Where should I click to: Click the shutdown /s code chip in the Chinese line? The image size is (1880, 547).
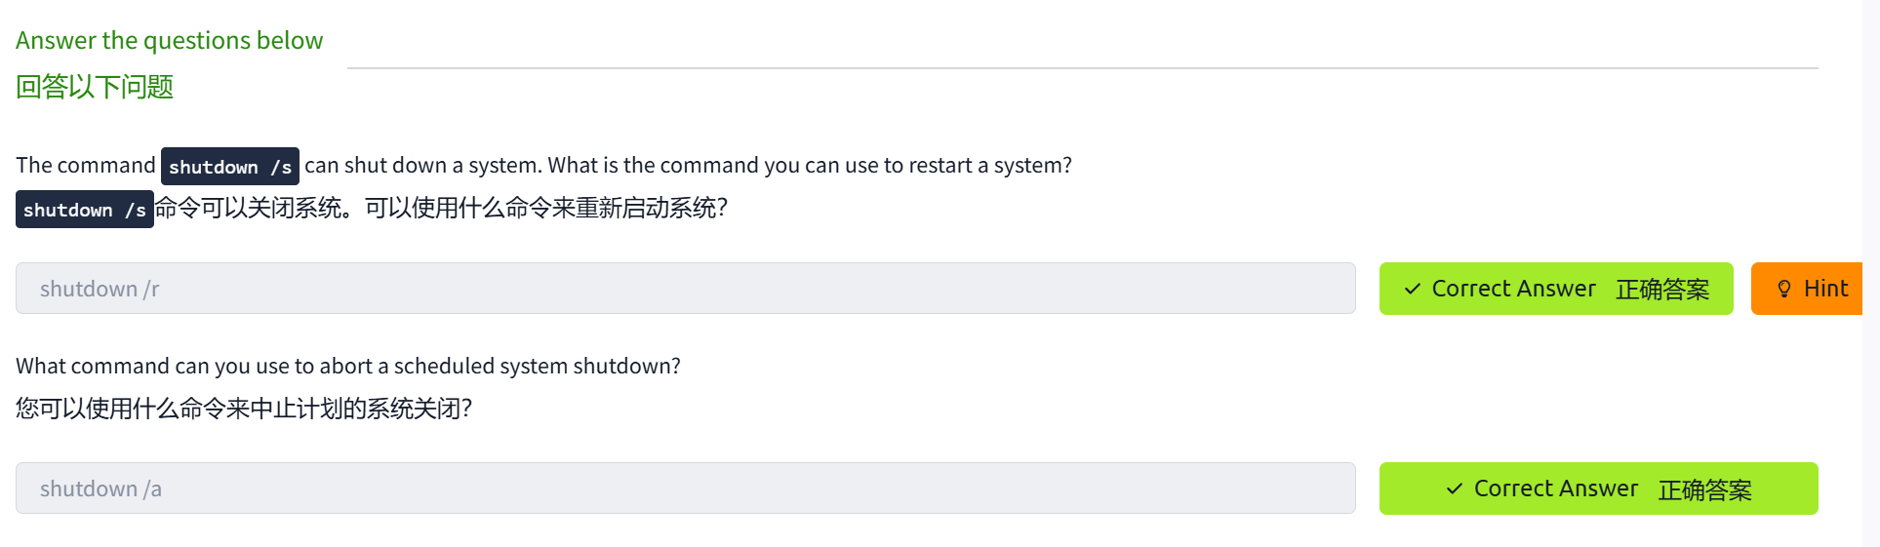[85, 210]
